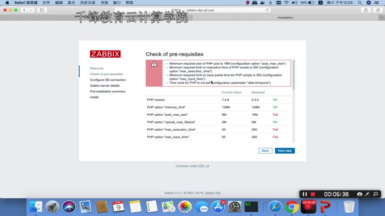Viewport: 385px width, 216px height.
Task: Open Notification Center list icon
Action: click(377, 3)
